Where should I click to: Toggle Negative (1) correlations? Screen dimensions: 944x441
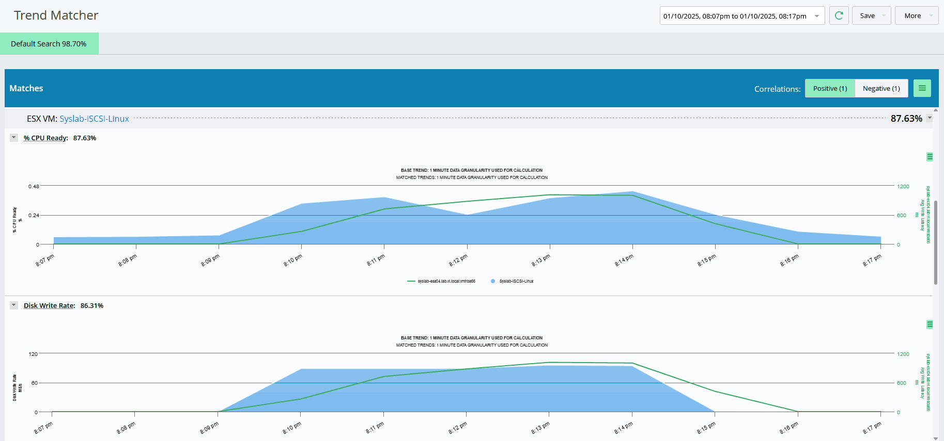881,88
